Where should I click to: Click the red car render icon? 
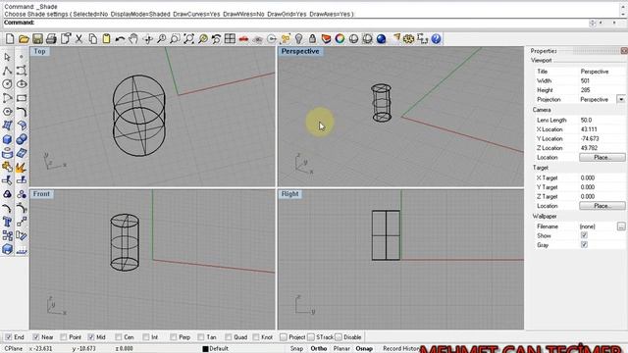pyautogui.click(x=243, y=39)
